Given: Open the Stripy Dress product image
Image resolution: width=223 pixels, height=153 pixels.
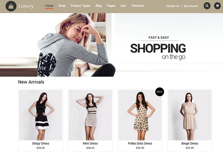Looking at the screenshot, I should [x=41, y=115].
